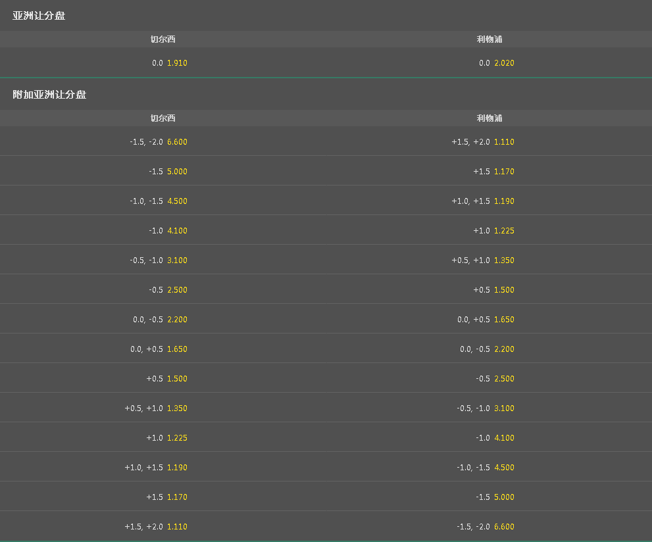This screenshot has width=652, height=542.
Task: Pick Chelsea -1.0, -1.5 at 4.500
Action: click(160, 201)
